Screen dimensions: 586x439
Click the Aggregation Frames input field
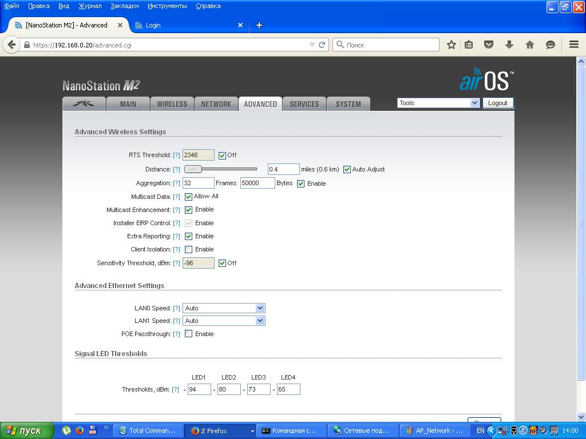tap(199, 183)
